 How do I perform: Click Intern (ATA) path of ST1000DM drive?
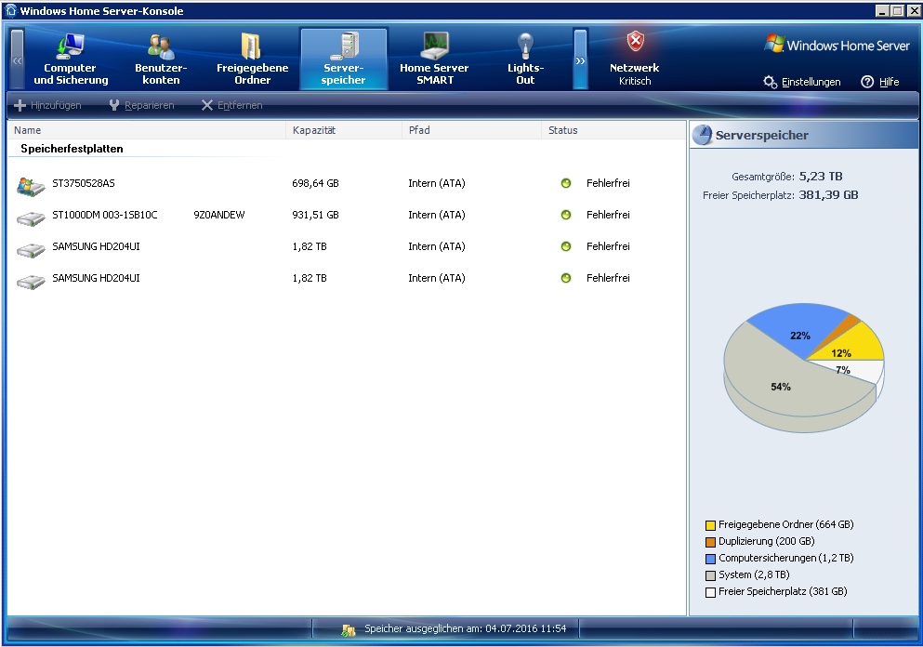tap(437, 215)
